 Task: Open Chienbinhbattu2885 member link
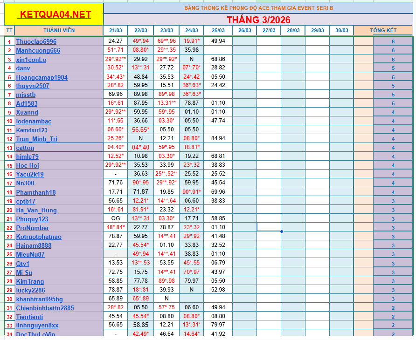click(45, 308)
